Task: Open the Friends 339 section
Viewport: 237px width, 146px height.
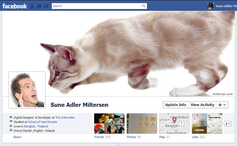Action: click(102, 137)
